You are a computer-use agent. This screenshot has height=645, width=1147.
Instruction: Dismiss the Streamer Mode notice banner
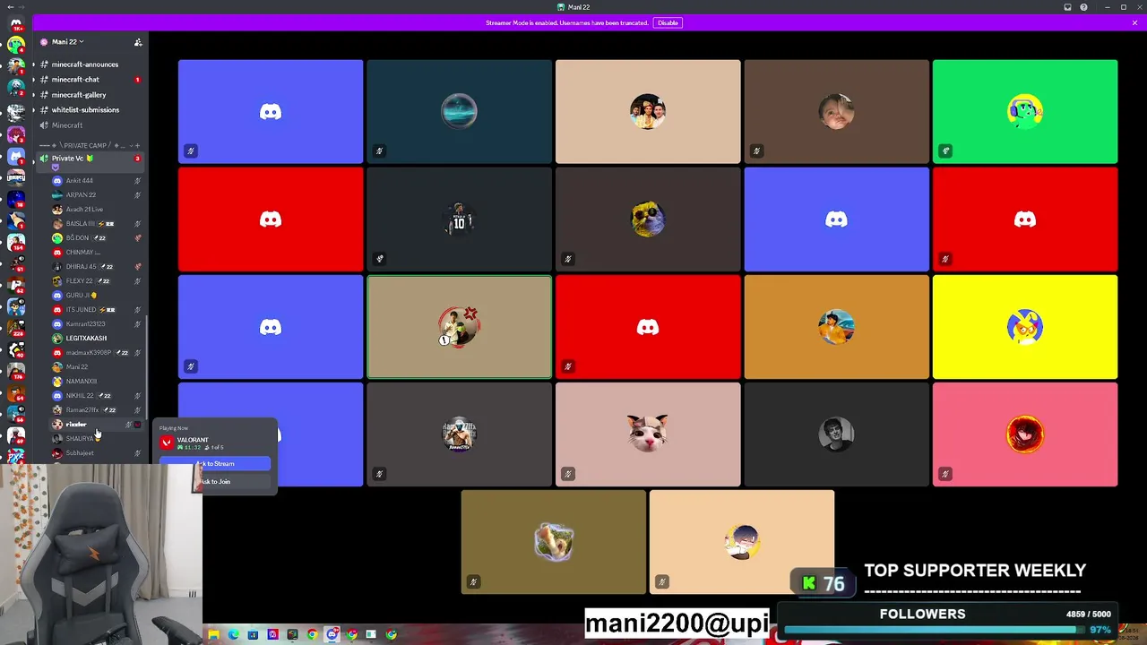[1134, 22]
